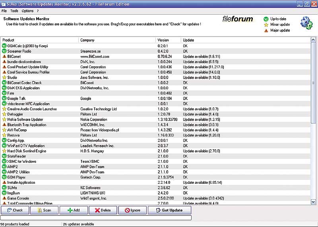Click the warning icon for Game Console

(x=4, y=198)
